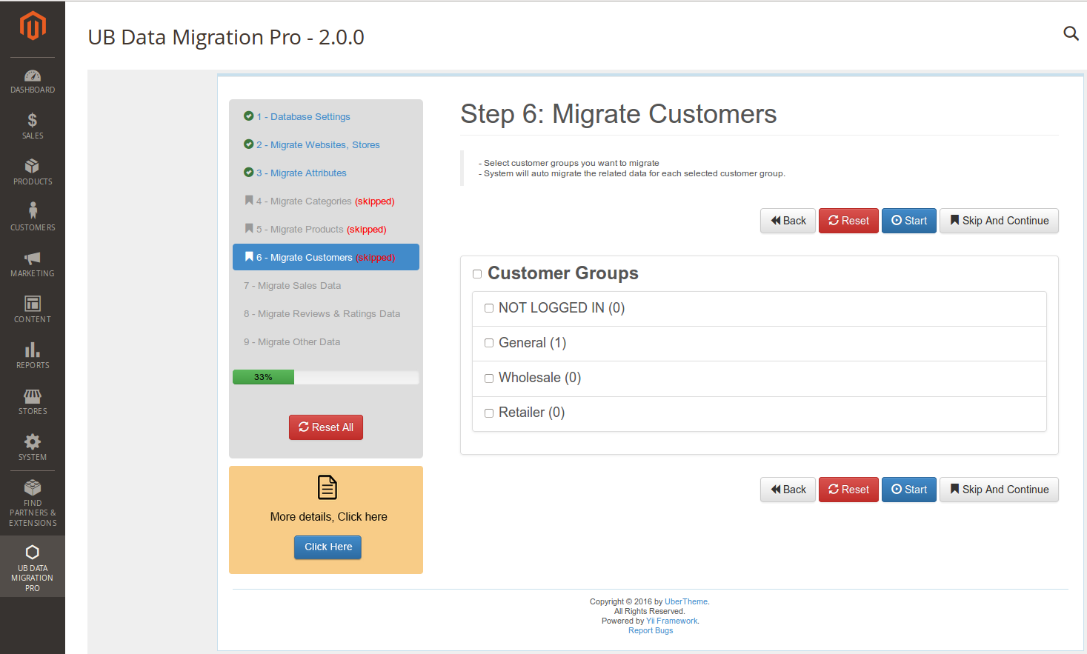Check the NOT LOGGED IN group checkbox

pos(489,308)
